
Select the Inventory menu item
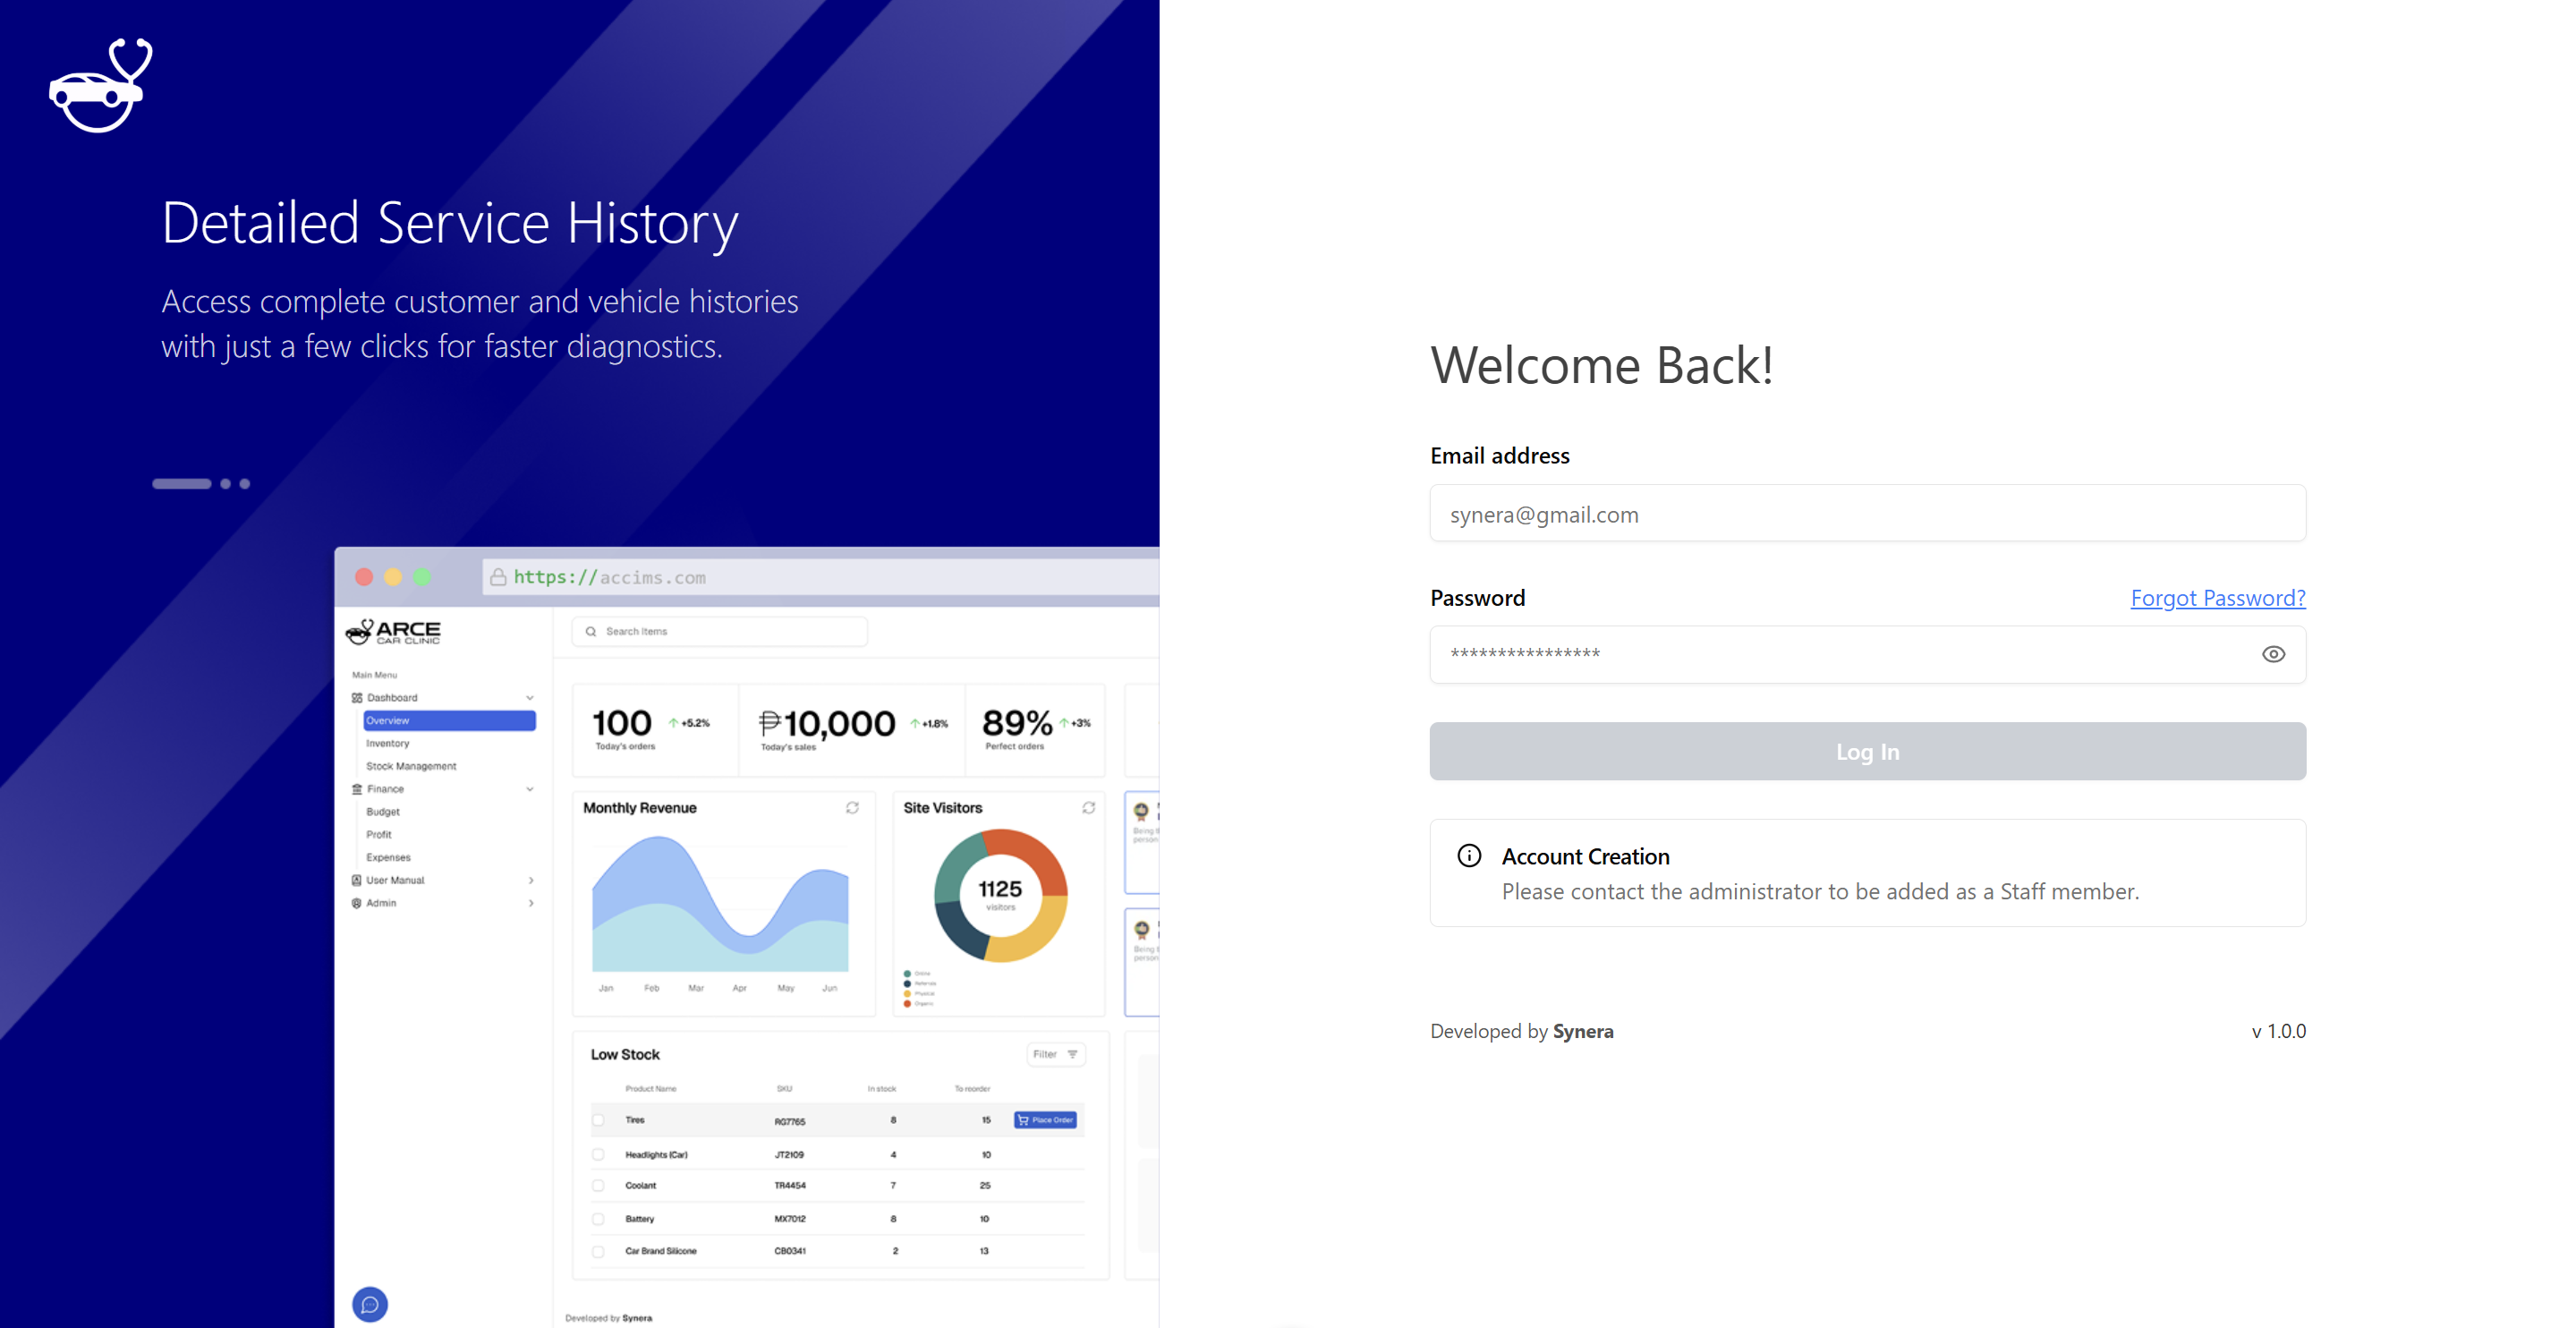388,743
